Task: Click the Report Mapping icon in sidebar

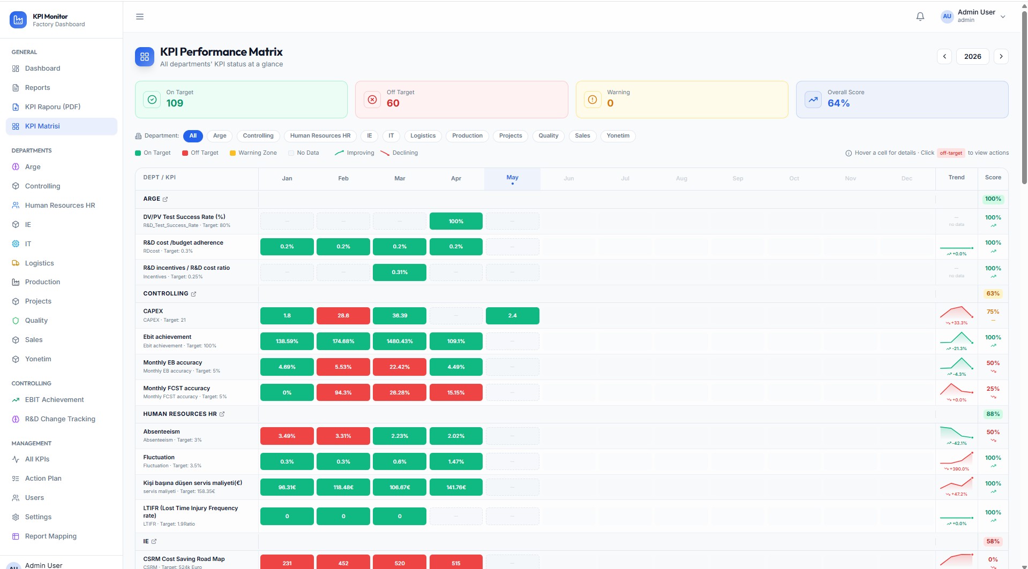Action: pos(16,536)
